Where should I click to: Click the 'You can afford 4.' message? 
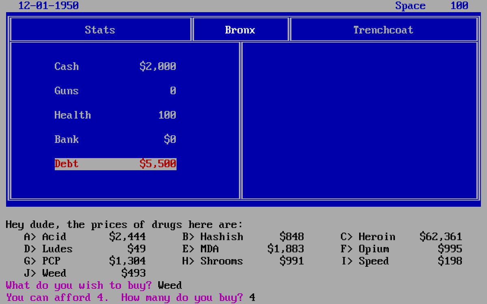pos(57,298)
